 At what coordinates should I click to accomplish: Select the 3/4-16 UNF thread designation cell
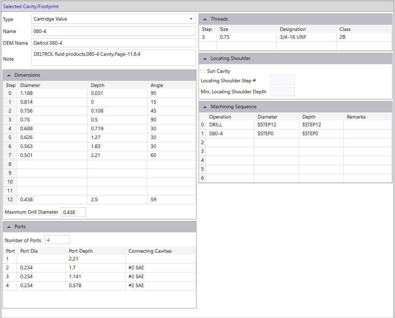306,37
